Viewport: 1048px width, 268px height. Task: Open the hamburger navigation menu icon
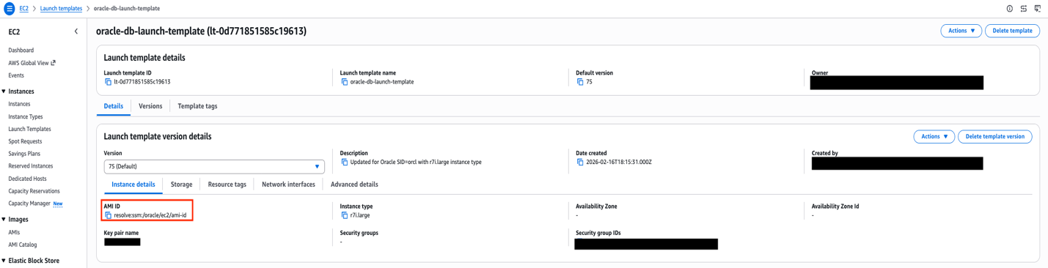[x=10, y=9]
